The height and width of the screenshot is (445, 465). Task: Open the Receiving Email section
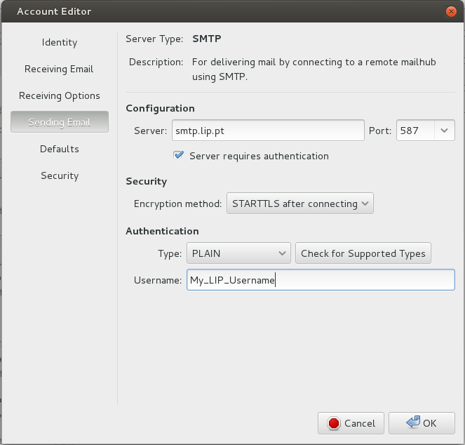coord(60,69)
